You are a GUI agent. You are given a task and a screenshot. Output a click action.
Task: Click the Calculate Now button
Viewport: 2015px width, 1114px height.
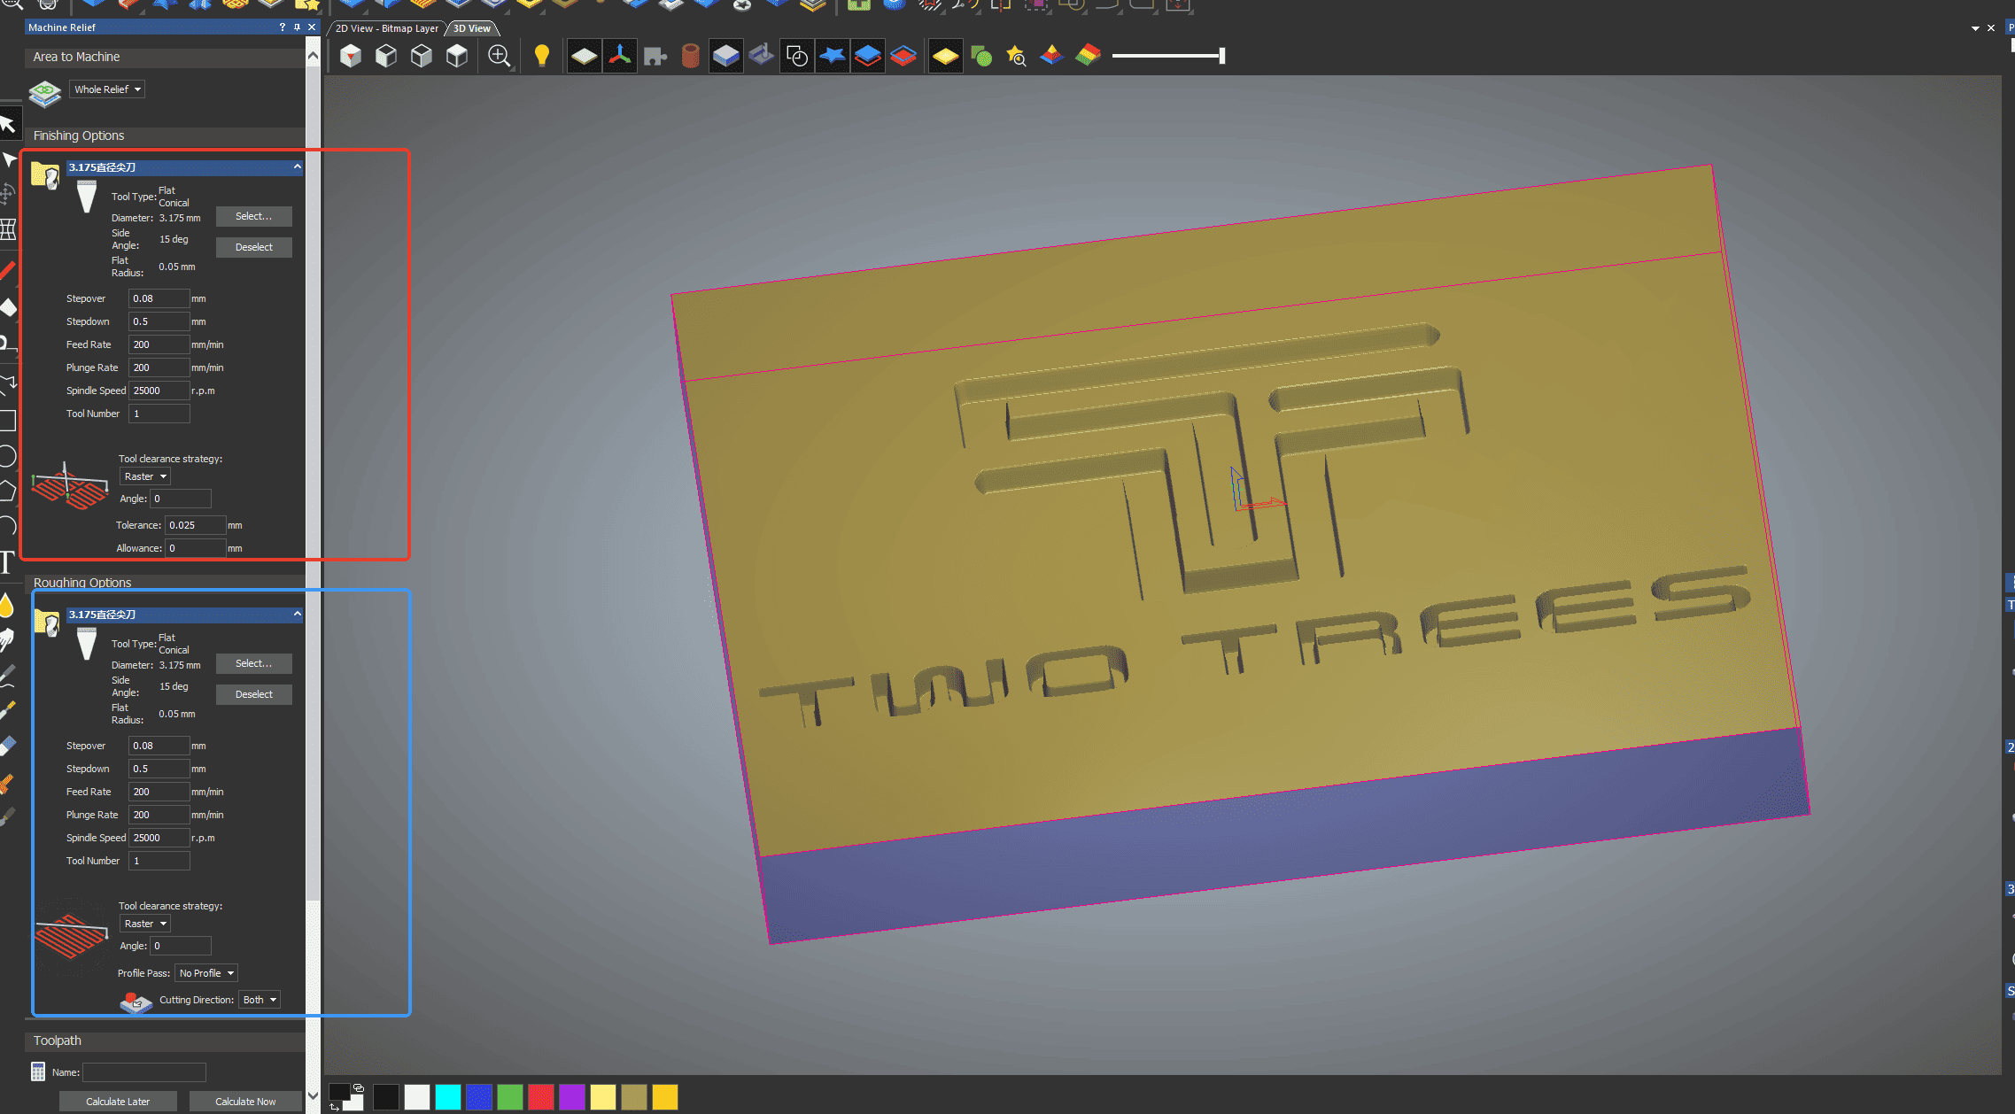(x=245, y=1102)
